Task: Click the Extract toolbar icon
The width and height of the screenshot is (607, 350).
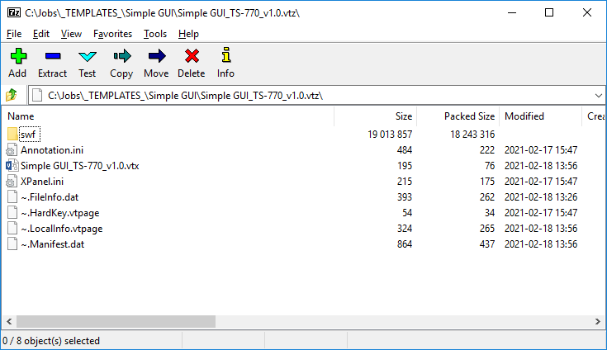Action: (52, 57)
